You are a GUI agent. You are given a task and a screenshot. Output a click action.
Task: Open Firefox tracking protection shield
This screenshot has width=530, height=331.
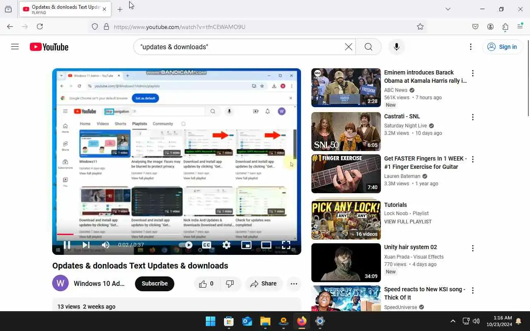(94, 26)
